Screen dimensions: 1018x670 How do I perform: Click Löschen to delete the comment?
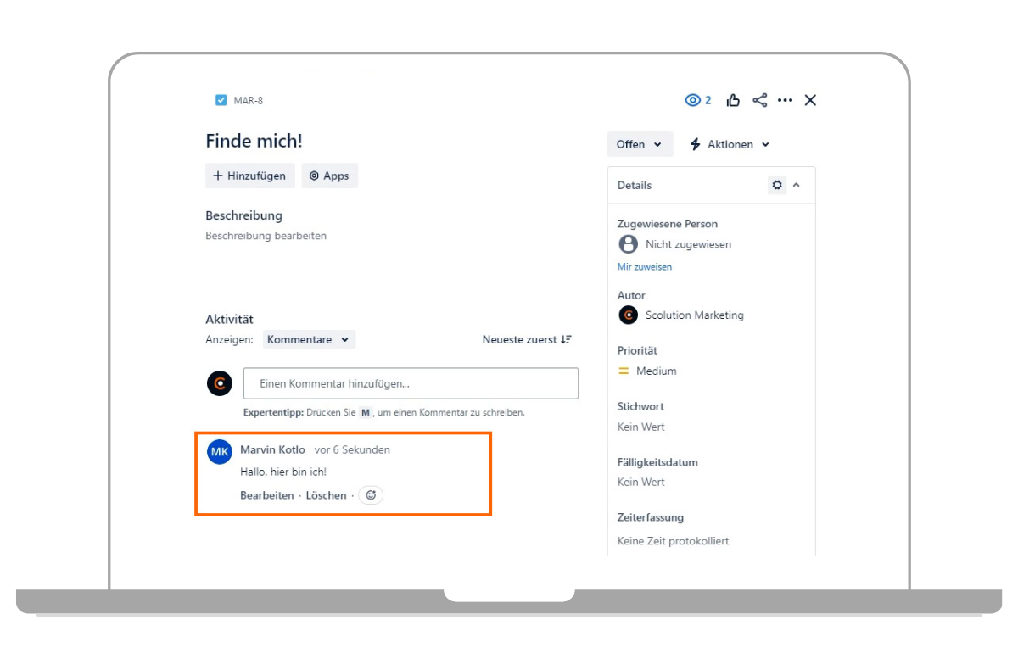click(x=326, y=495)
